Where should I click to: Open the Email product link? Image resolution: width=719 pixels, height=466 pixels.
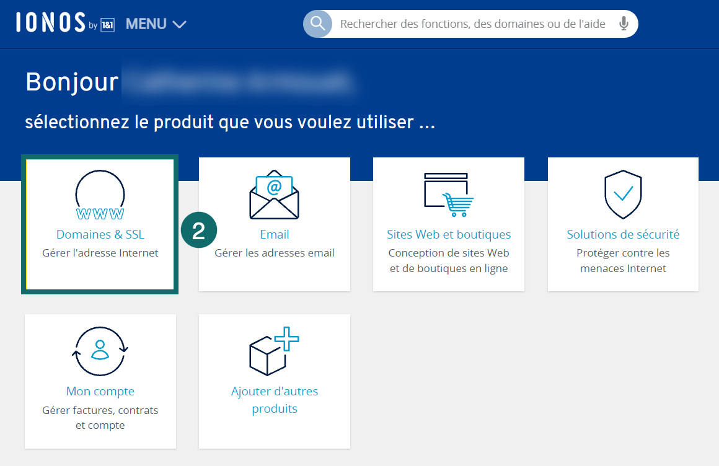coord(274,235)
